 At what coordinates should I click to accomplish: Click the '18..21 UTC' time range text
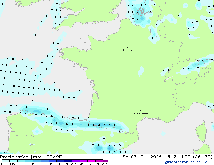point(178,157)
